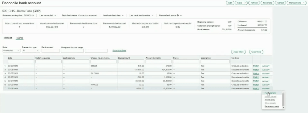Click the Edit button
The image size is (308, 113).
tap(230, 3)
